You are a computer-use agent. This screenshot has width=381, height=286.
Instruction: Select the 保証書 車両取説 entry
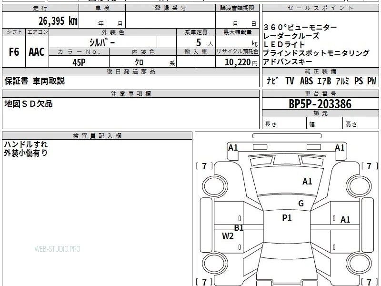tap(34, 81)
